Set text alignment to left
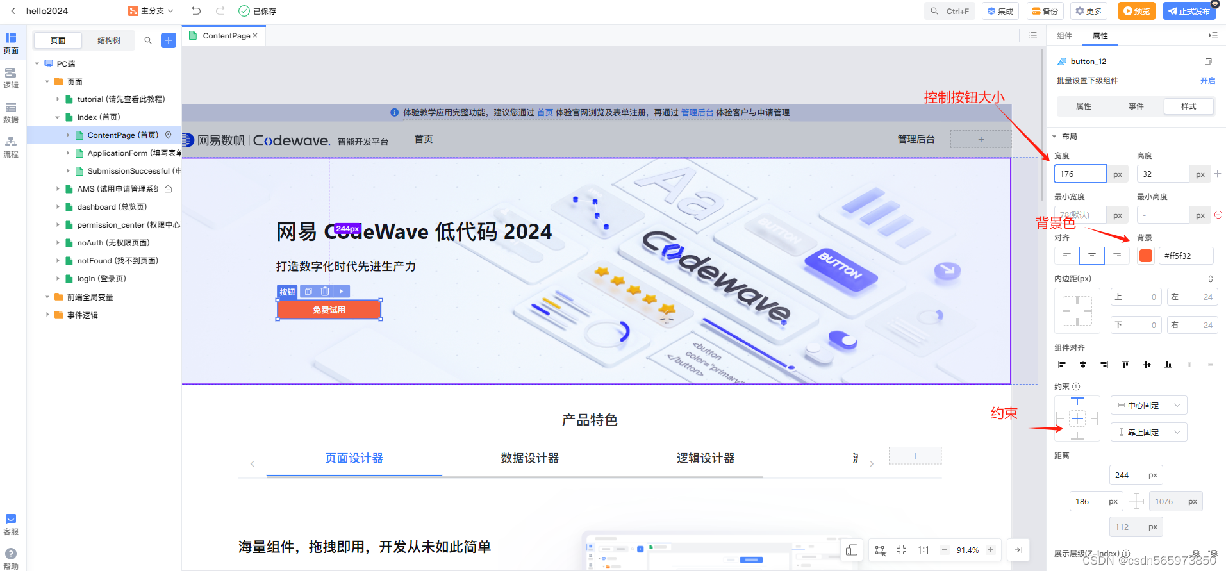This screenshot has width=1226, height=571. pos(1066,256)
